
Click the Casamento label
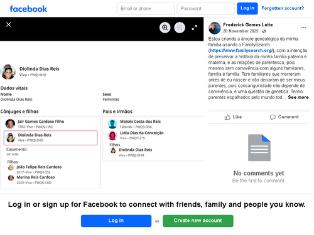[x=16, y=149]
